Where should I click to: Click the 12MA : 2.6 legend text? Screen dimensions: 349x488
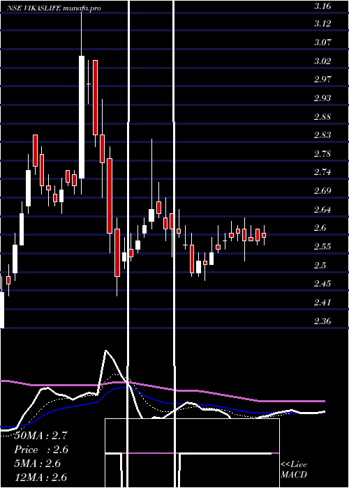(40, 477)
